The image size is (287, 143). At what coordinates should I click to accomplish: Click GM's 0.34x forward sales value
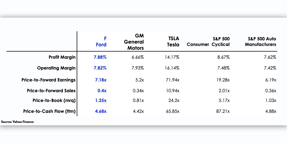point(138,91)
